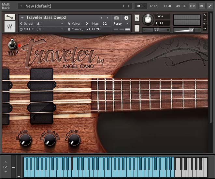Select the previous instrument preset arrow
This screenshot has width=215, height=179.
point(101,18)
